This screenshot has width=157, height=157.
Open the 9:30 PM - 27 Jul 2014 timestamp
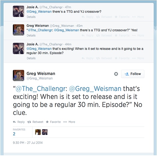(x=28, y=143)
